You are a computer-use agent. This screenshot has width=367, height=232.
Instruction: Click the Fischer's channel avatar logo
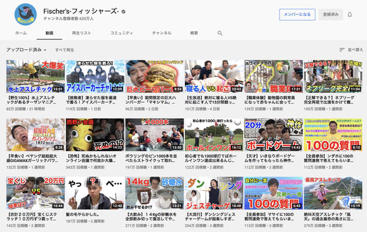(25, 15)
